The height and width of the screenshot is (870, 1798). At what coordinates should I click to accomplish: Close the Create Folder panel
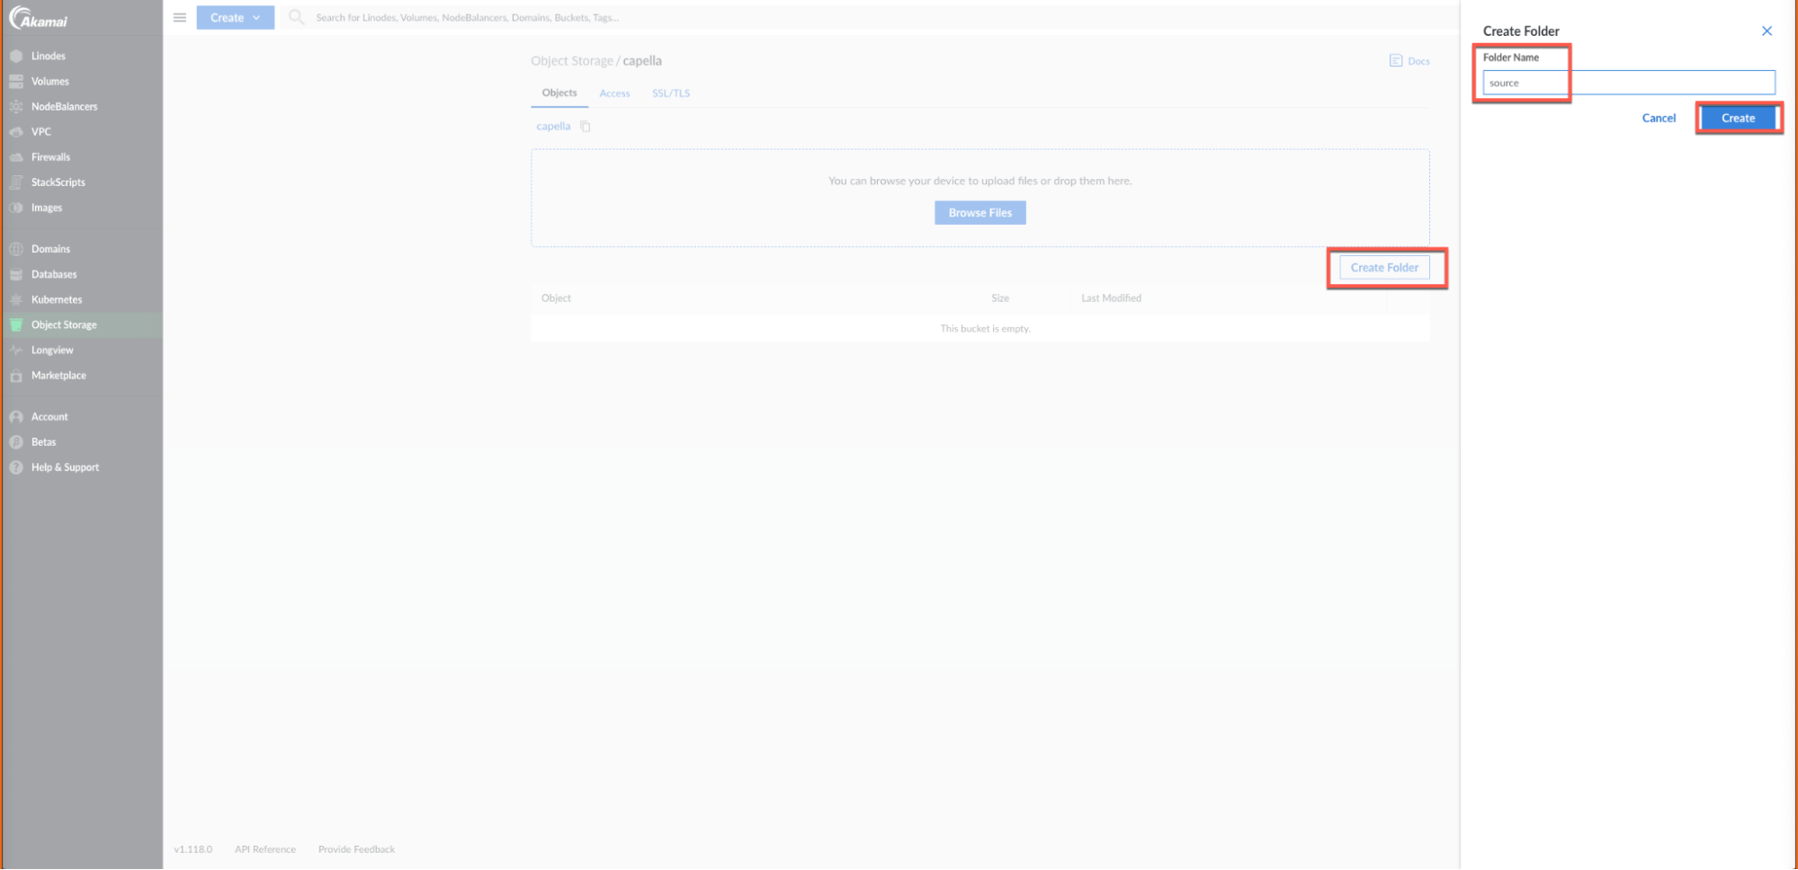(1767, 31)
